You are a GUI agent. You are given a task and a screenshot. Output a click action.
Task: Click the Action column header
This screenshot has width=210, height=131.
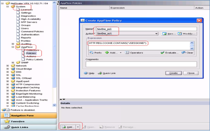(202, 8)
